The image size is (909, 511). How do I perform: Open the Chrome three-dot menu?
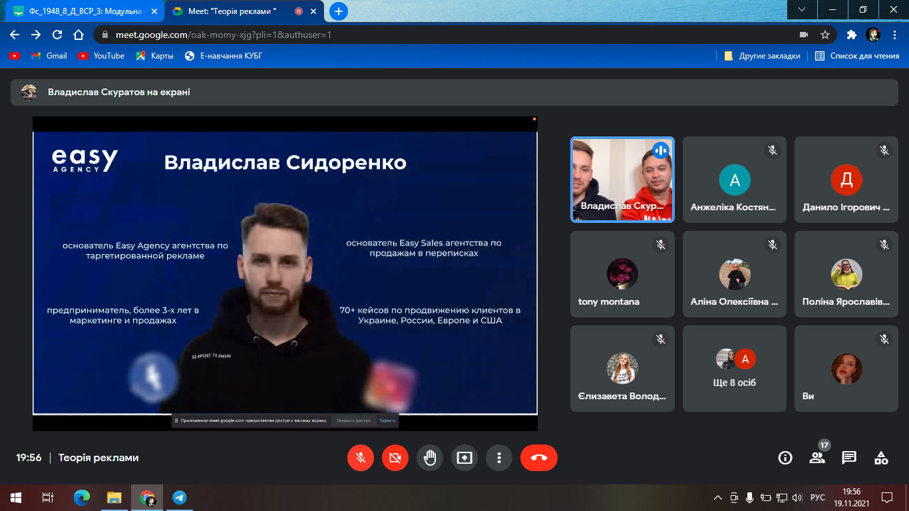[x=894, y=35]
